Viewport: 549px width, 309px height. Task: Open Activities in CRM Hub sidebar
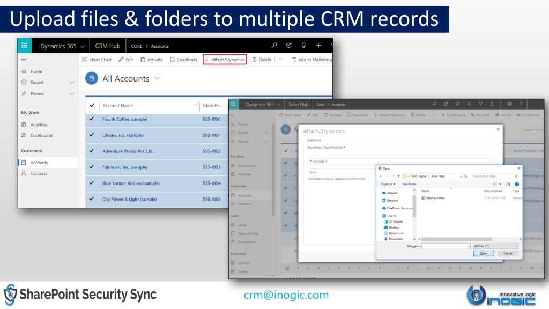click(39, 124)
